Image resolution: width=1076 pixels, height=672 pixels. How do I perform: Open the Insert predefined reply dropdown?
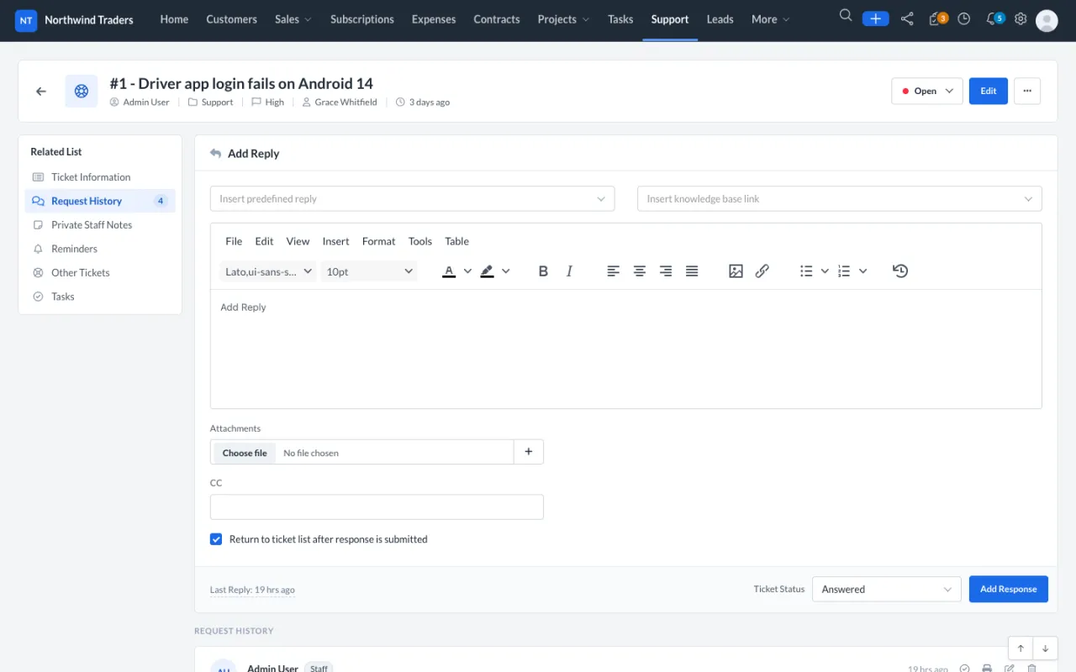[412, 199]
